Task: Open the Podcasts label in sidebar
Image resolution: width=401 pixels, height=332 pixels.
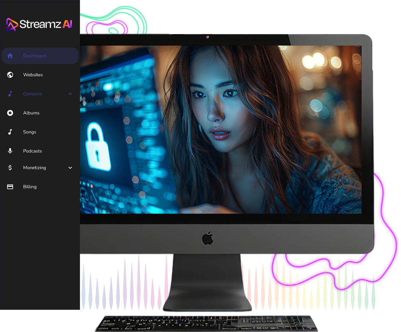Action: 33,151
